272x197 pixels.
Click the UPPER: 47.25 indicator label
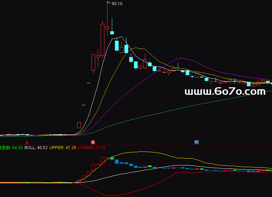pyautogui.click(x=63, y=148)
